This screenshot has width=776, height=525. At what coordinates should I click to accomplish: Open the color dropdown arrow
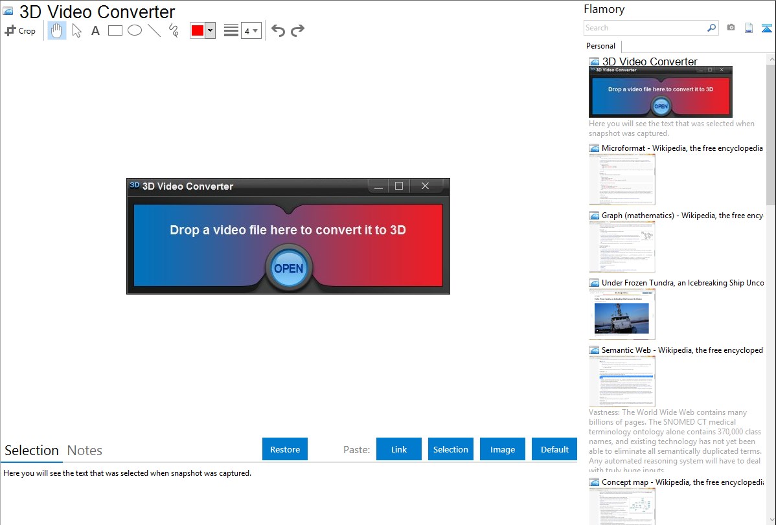click(211, 30)
